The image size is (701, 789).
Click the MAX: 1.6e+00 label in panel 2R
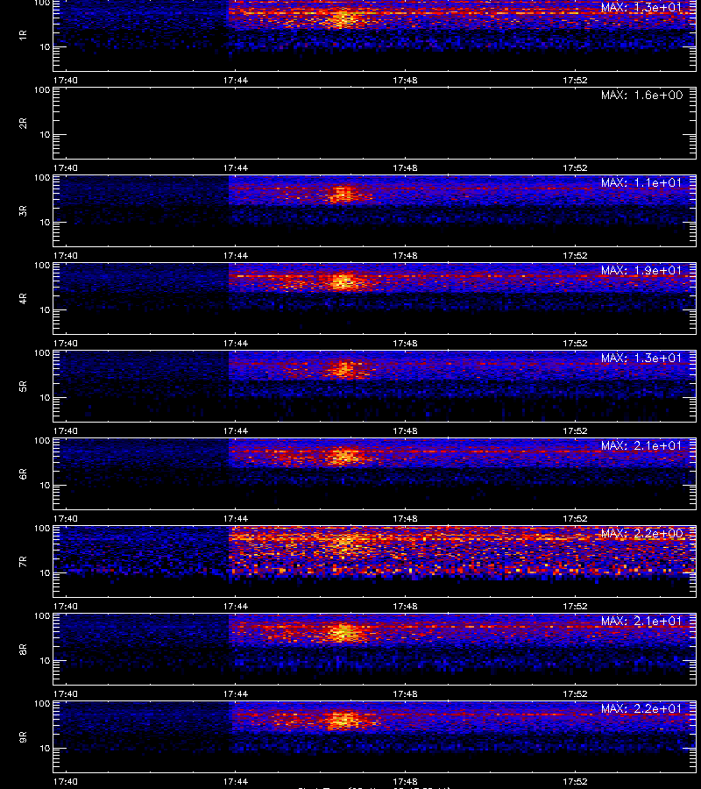coord(641,95)
